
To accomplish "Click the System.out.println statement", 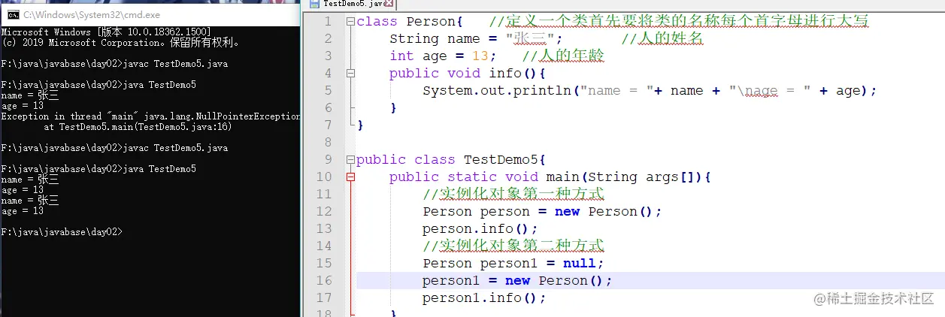I will (650, 90).
